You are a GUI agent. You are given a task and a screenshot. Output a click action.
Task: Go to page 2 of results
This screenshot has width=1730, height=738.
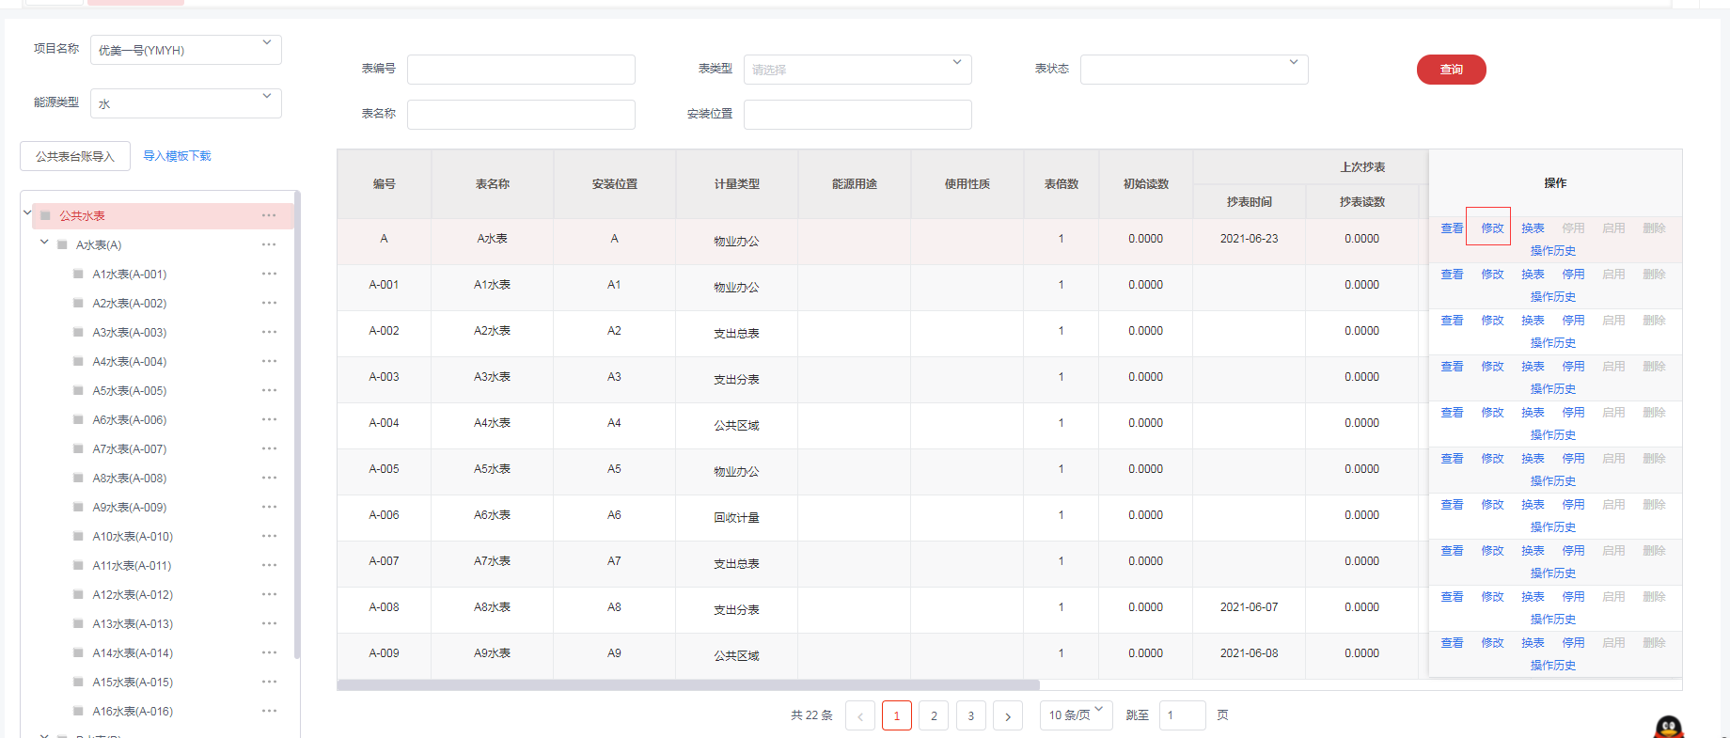coord(934,716)
